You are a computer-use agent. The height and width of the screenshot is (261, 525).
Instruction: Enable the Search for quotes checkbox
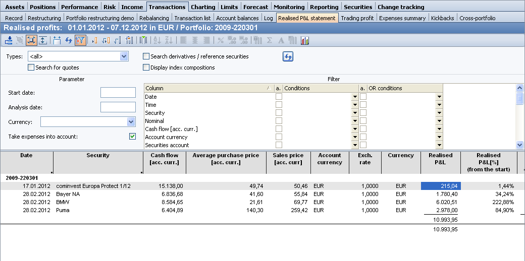(31, 68)
